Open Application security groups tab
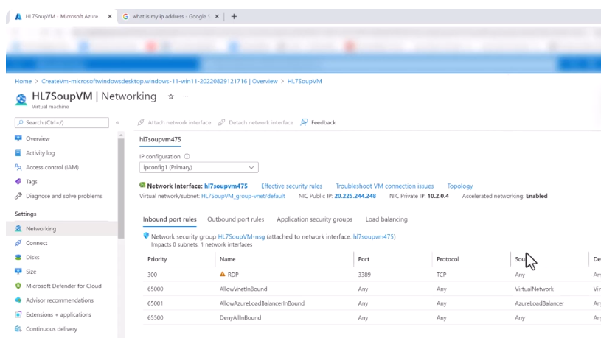The width and height of the screenshot is (601, 338). 314,219
